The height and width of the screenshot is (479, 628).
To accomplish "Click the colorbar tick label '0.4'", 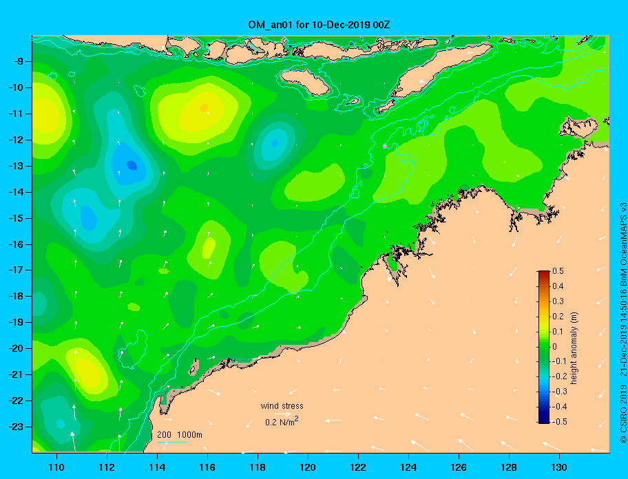I will [x=558, y=286].
